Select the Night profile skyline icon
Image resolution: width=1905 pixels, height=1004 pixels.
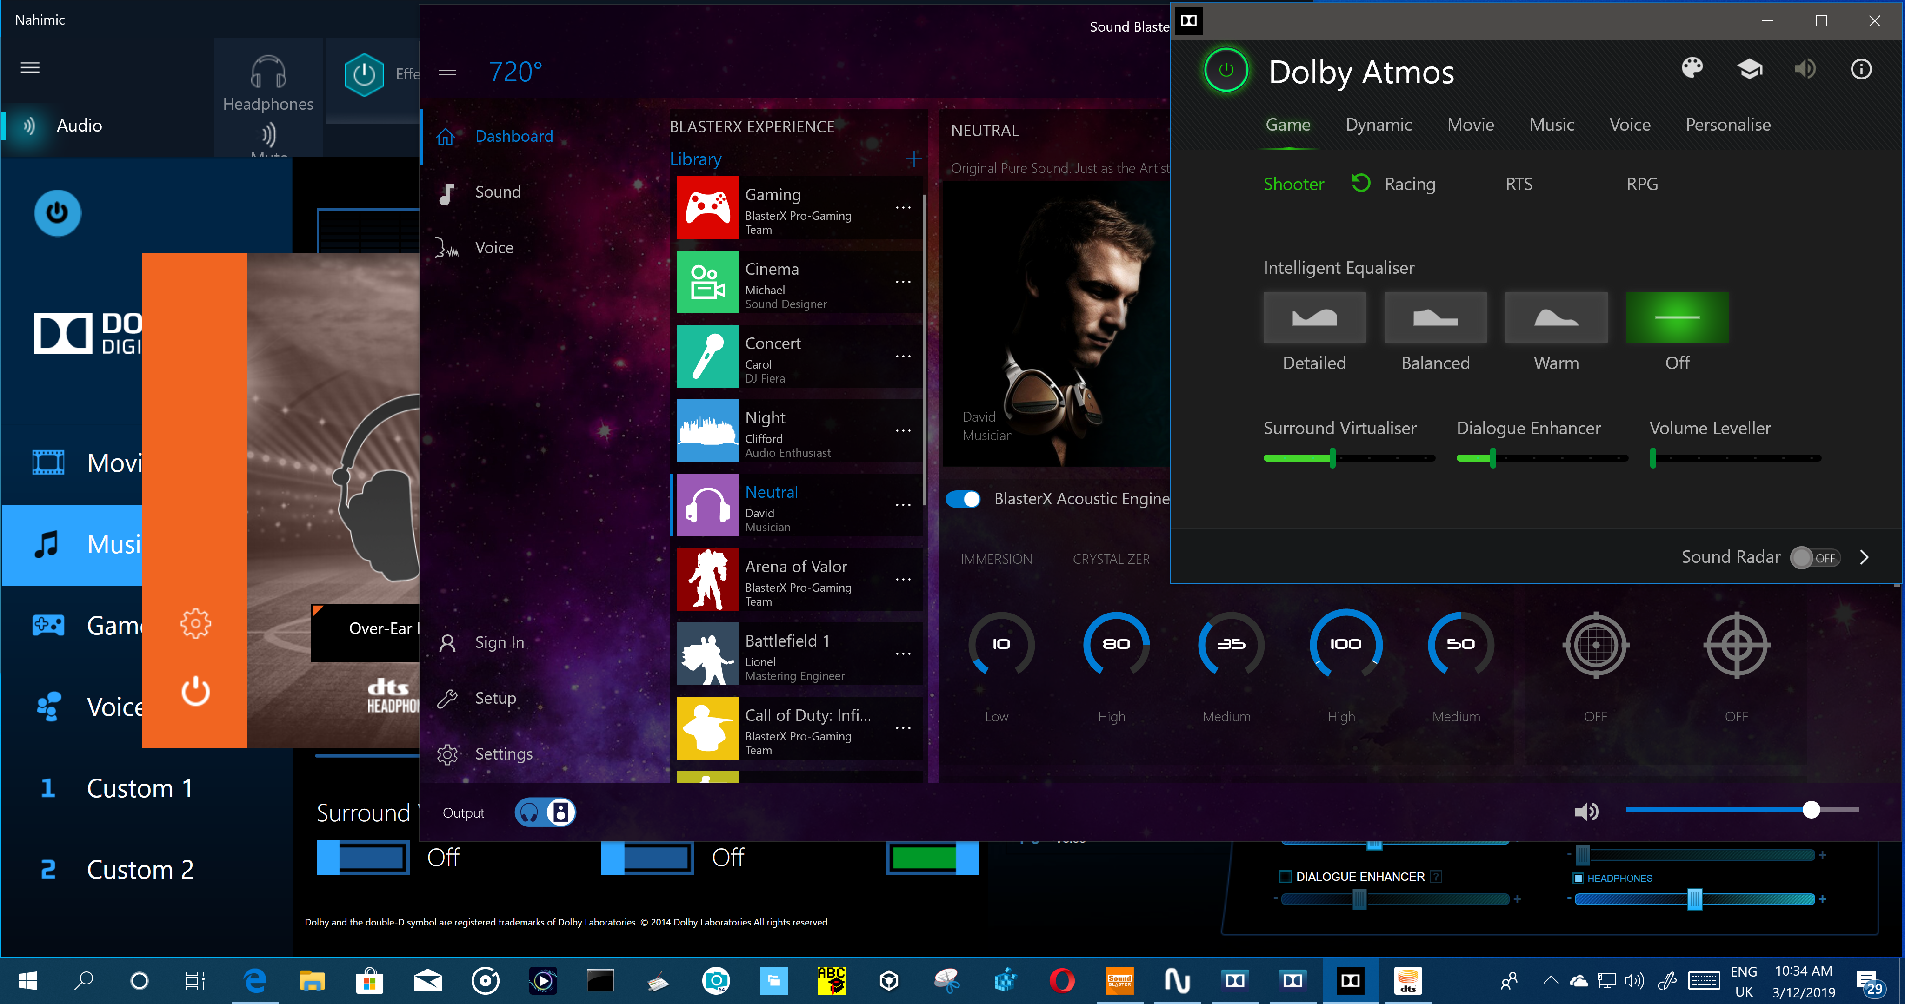click(708, 431)
